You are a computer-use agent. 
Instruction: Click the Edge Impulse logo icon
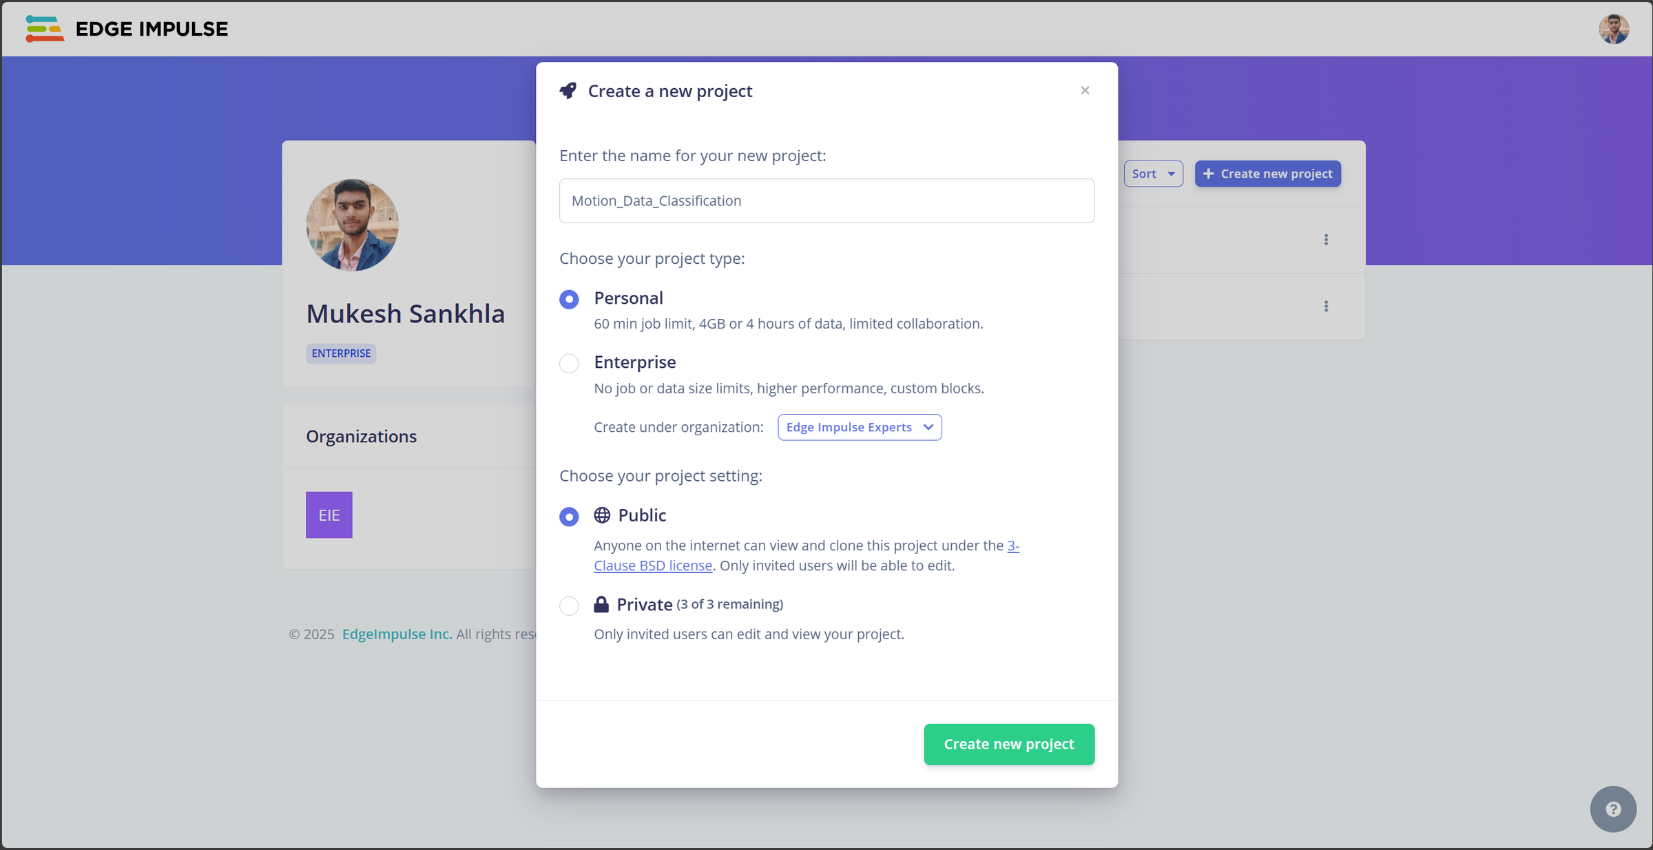click(x=45, y=29)
